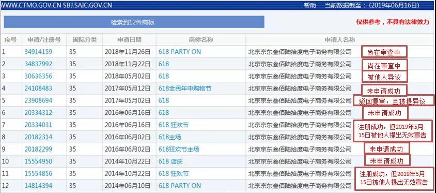Open the 帮助 help menu item
The image size is (436, 193).
[x=310, y=5]
